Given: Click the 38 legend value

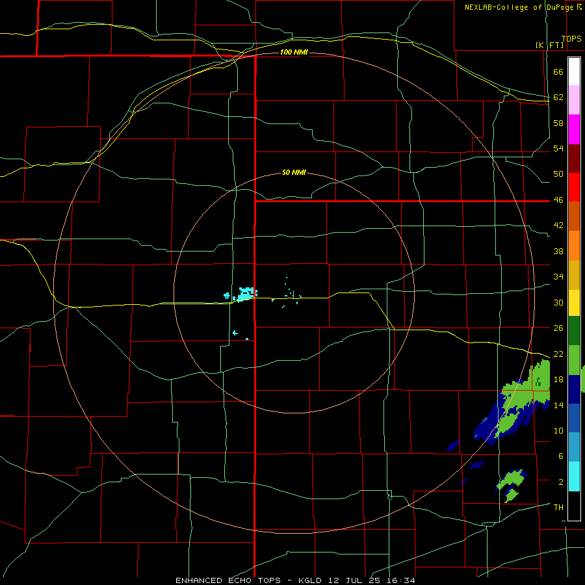Looking at the screenshot, I should [x=558, y=251].
